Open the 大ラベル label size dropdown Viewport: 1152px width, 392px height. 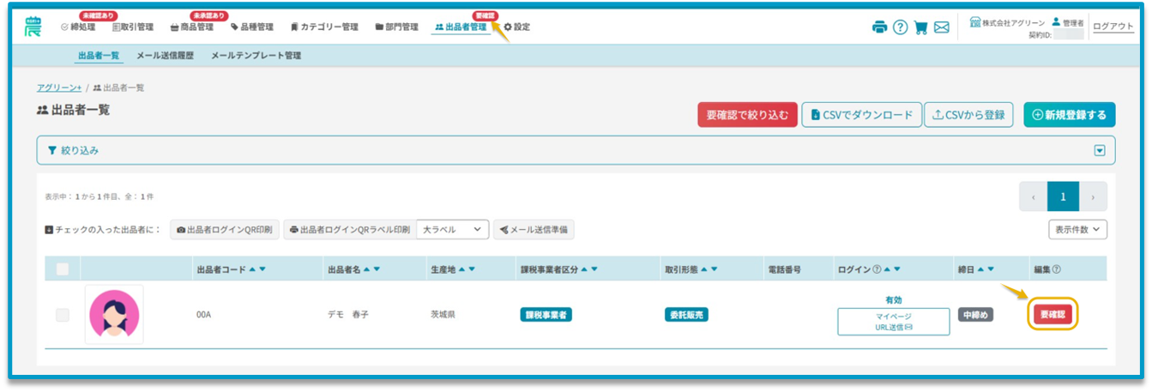click(452, 230)
